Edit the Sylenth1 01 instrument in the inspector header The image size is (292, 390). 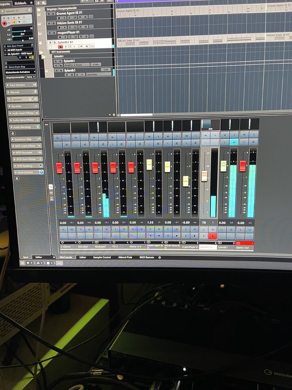29,10
